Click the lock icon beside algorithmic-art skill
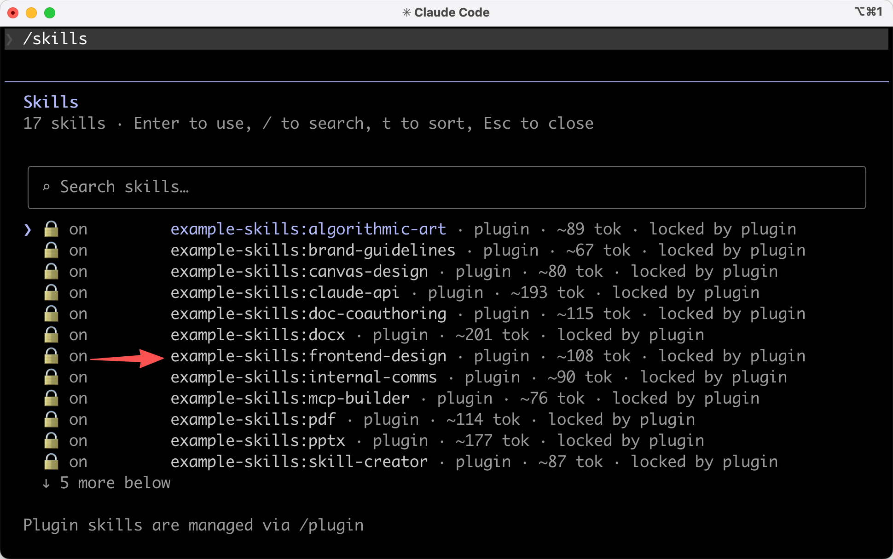The image size is (893, 559). coord(51,229)
